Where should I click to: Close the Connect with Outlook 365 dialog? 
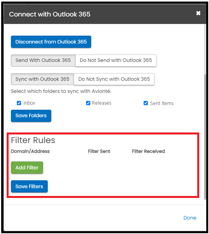[198, 13]
